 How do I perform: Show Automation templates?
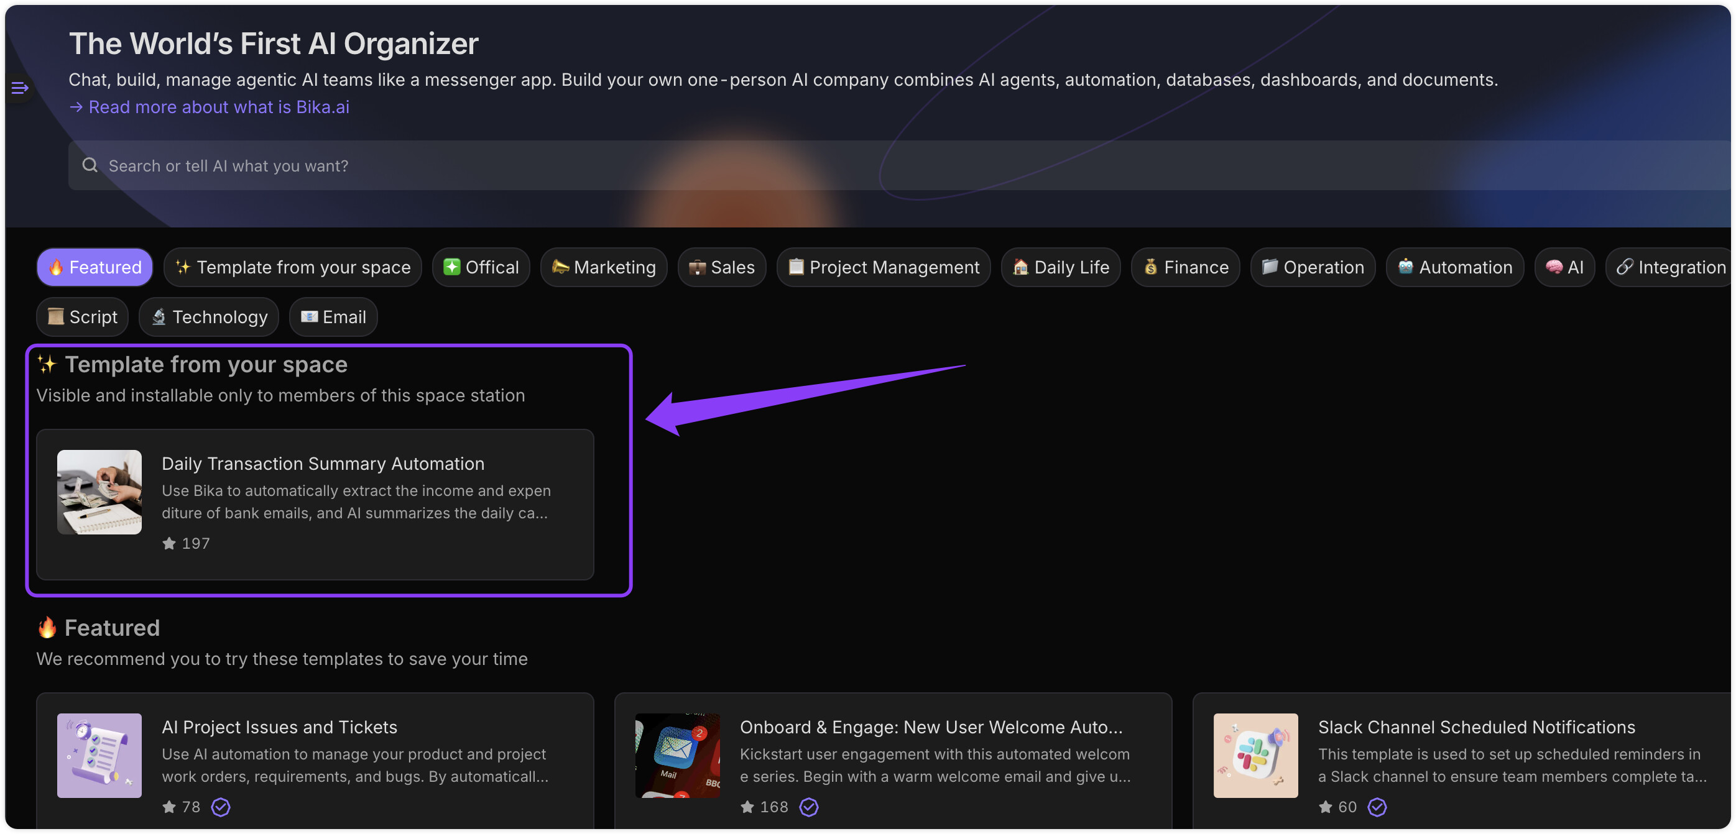click(1454, 267)
